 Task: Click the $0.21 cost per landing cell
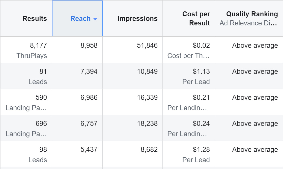[x=189, y=102]
